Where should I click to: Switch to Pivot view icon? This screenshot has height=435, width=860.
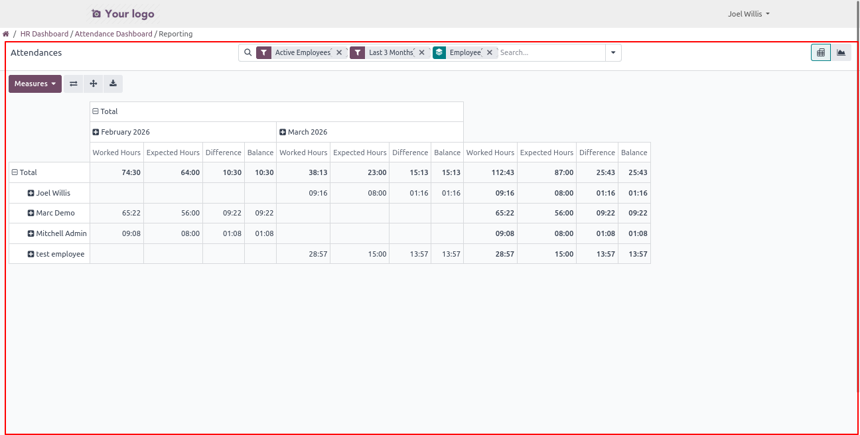[821, 53]
